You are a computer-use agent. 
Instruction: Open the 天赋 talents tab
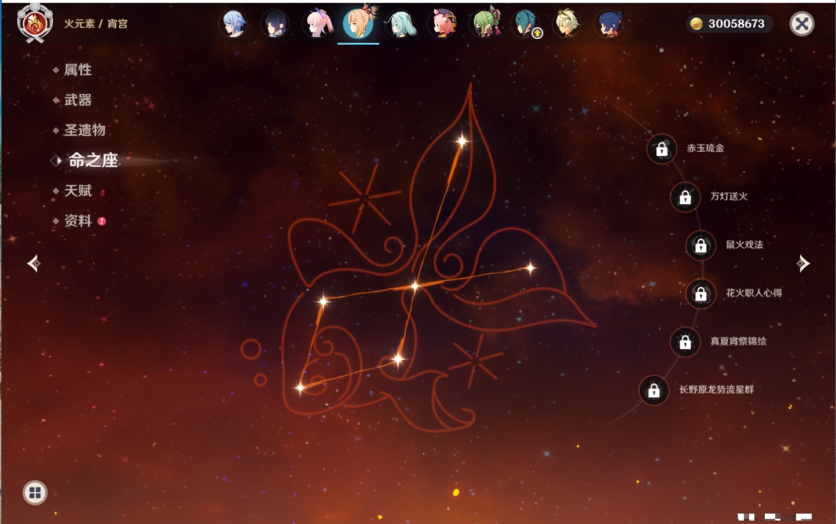point(78,190)
